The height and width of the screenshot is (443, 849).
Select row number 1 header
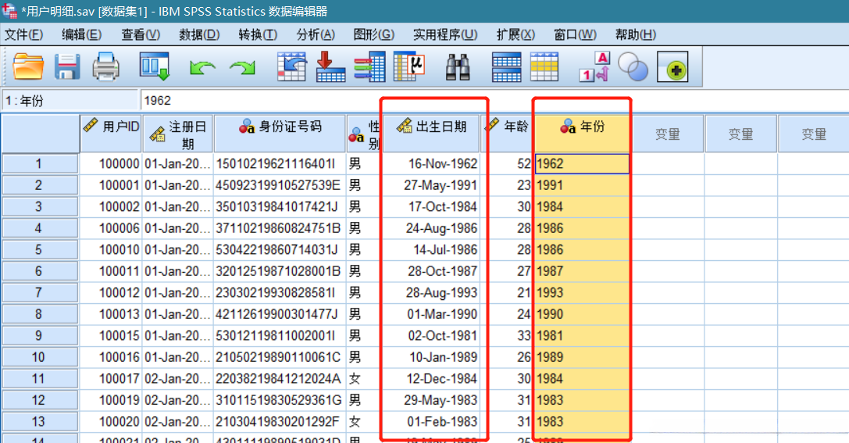(x=40, y=163)
